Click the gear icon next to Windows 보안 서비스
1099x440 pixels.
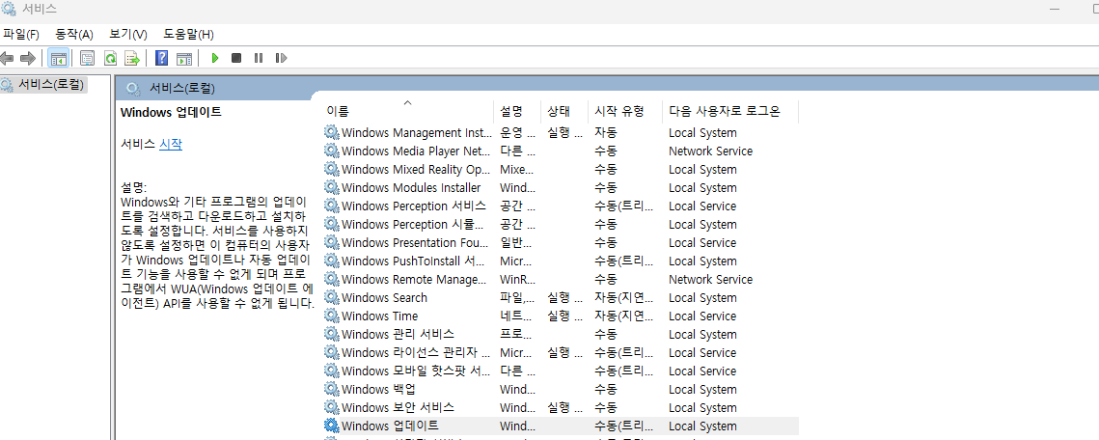point(332,407)
